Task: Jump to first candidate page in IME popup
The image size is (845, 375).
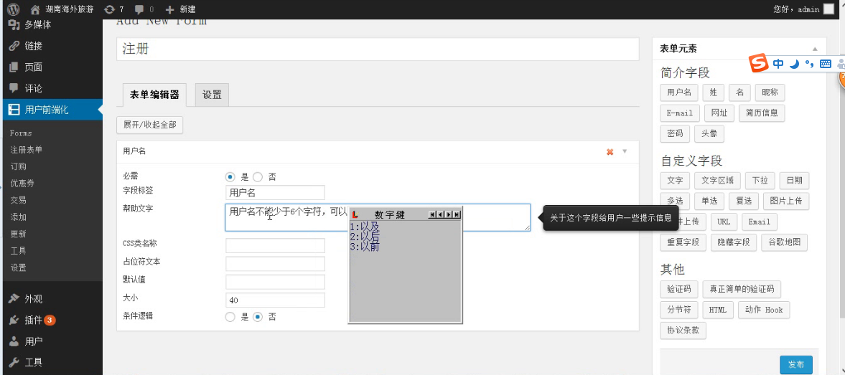Action: pos(432,214)
